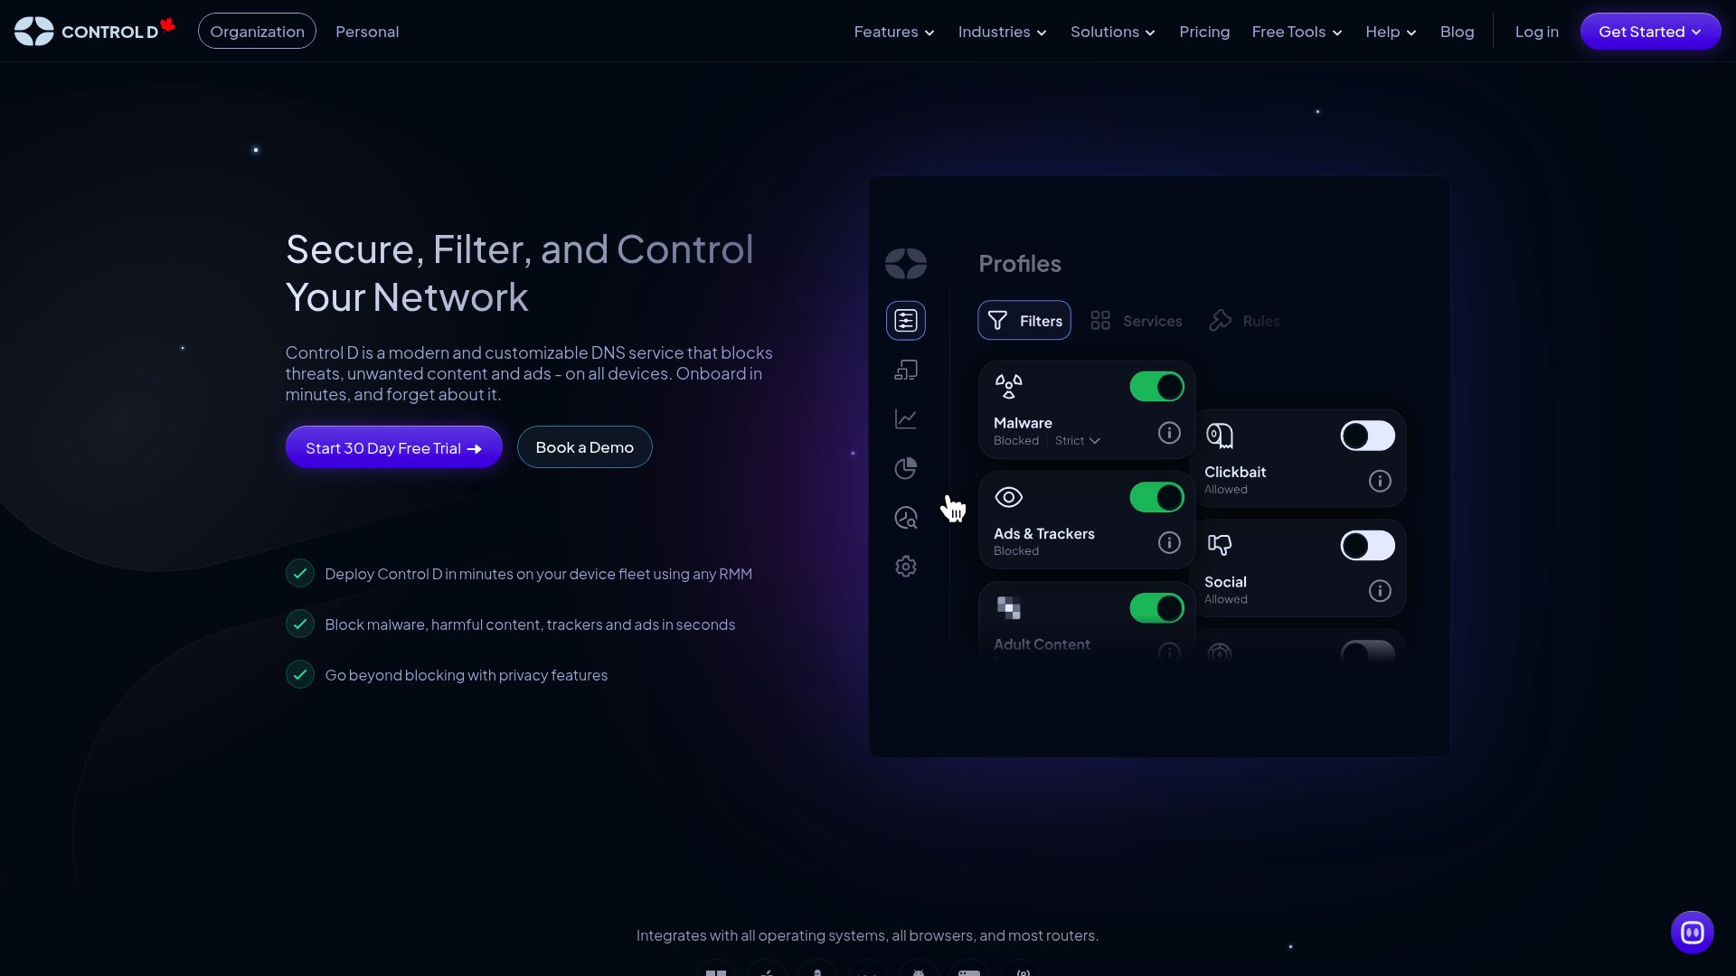Show info for the Malware filter

coord(1169,433)
